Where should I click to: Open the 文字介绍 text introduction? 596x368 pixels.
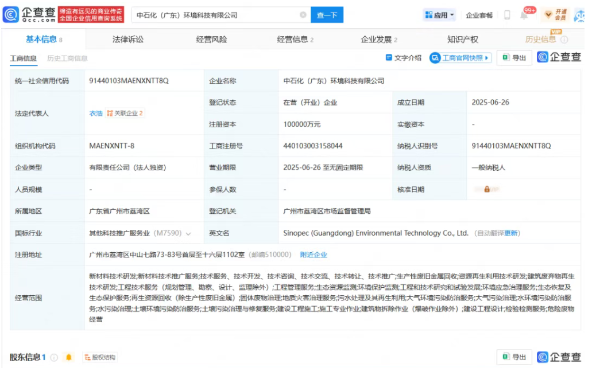(403, 58)
